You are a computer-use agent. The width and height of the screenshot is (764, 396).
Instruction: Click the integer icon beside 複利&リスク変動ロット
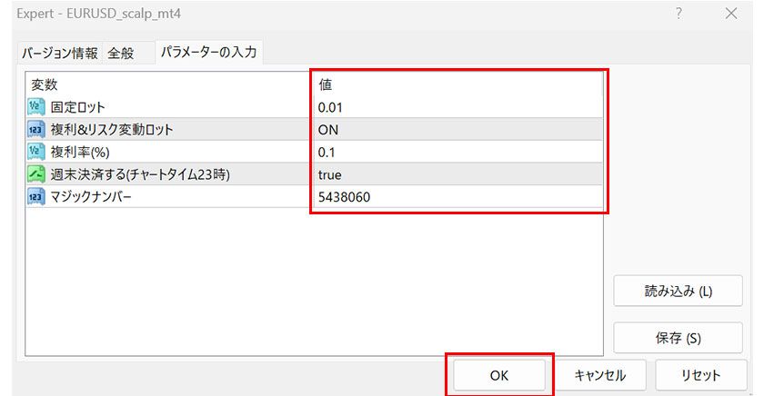click(36, 129)
